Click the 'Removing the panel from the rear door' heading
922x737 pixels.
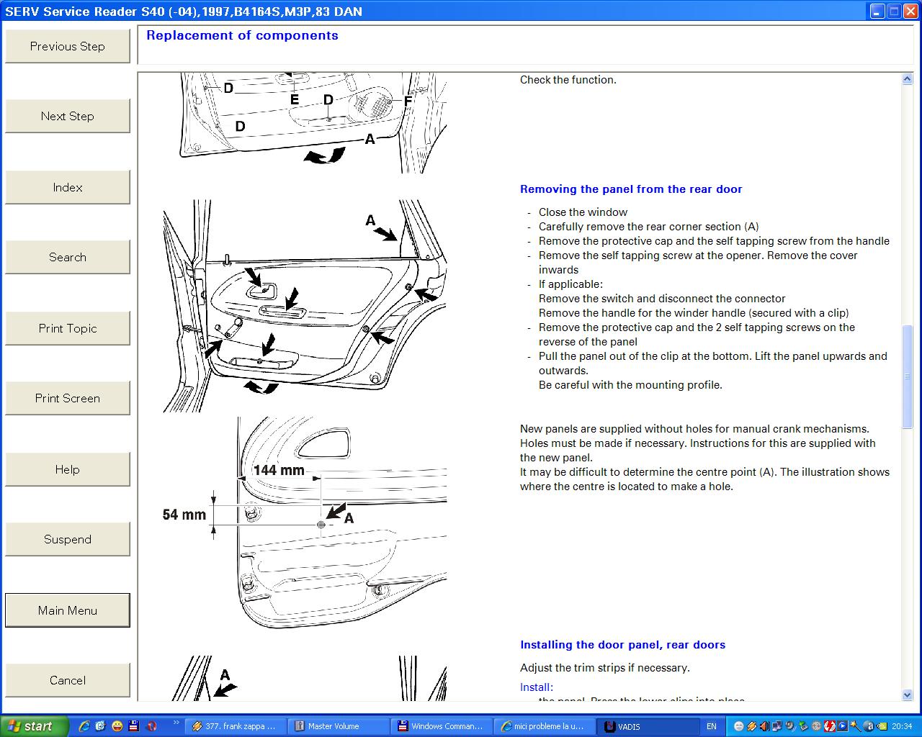631,189
